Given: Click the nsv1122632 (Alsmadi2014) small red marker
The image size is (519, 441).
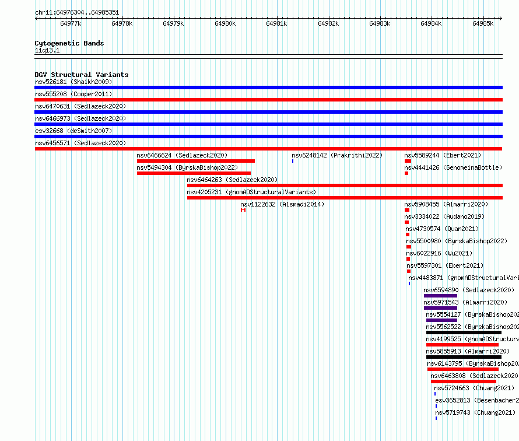Looking at the screenshot, I should point(243,210).
